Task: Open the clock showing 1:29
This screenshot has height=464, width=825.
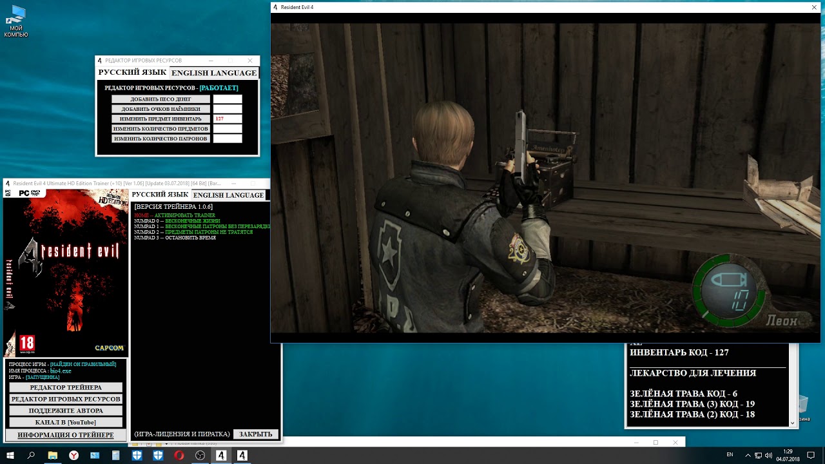Action: [x=788, y=455]
